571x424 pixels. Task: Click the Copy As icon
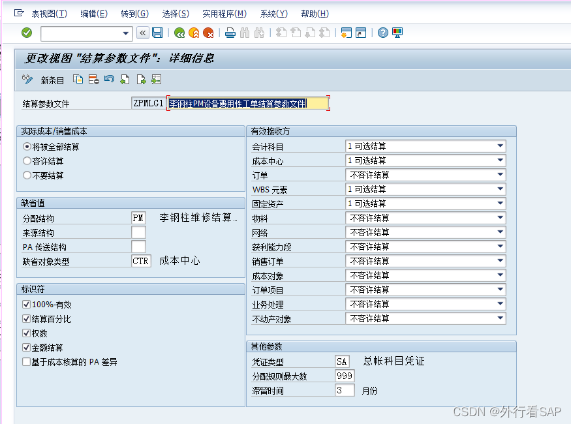pos(78,80)
